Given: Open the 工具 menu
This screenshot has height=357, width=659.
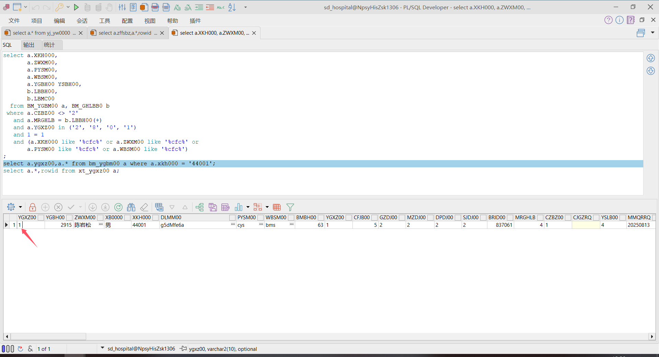Looking at the screenshot, I should coord(104,21).
